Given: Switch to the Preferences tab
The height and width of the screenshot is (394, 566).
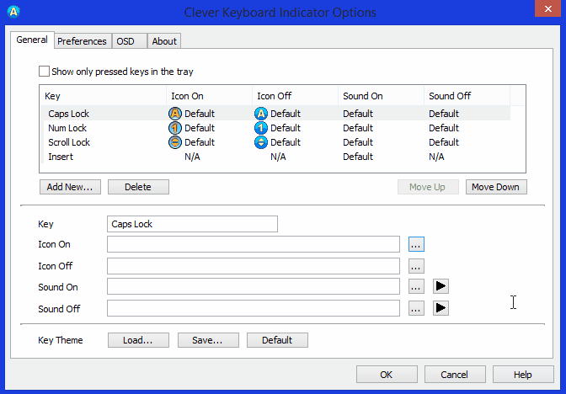Looking at the screenshot, I should [x=82, y=41].
